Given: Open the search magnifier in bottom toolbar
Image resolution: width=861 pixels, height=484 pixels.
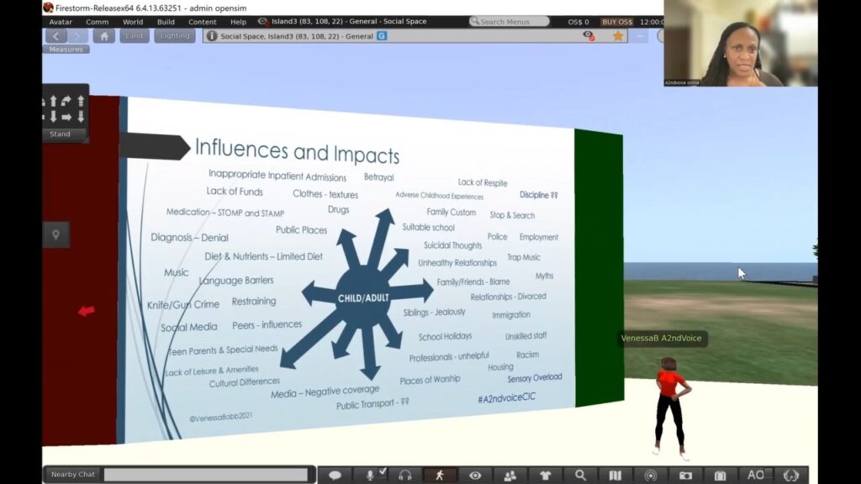Looking at the screenshot, I should pos(580,476).
